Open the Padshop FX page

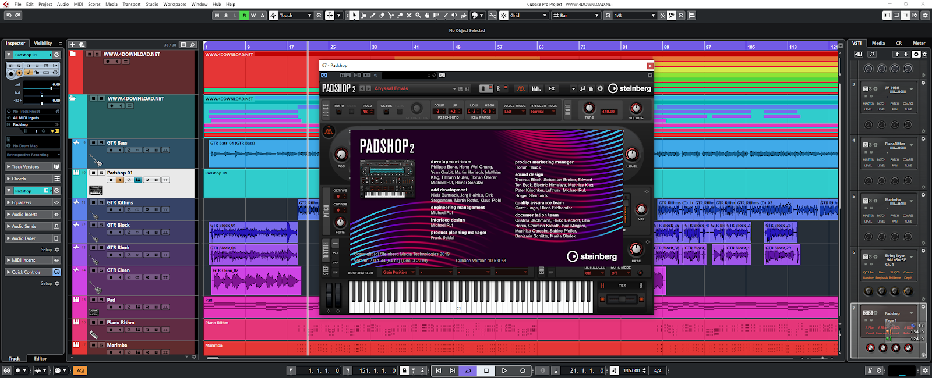click(552, 88)
